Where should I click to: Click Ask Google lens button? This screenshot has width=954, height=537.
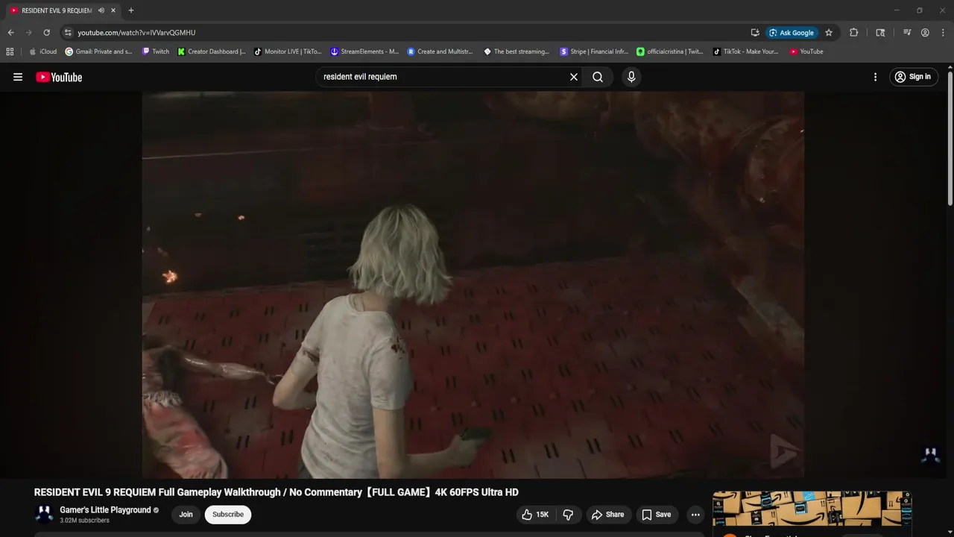(792, 33)
